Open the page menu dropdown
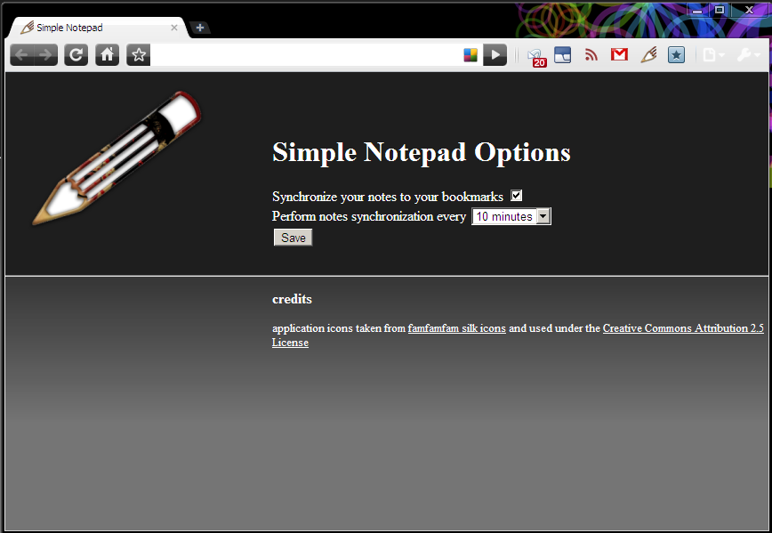 pos(712,54)
